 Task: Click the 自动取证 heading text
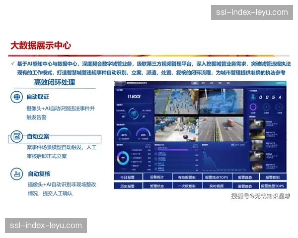pyautogui.click(x=38, y=97)
